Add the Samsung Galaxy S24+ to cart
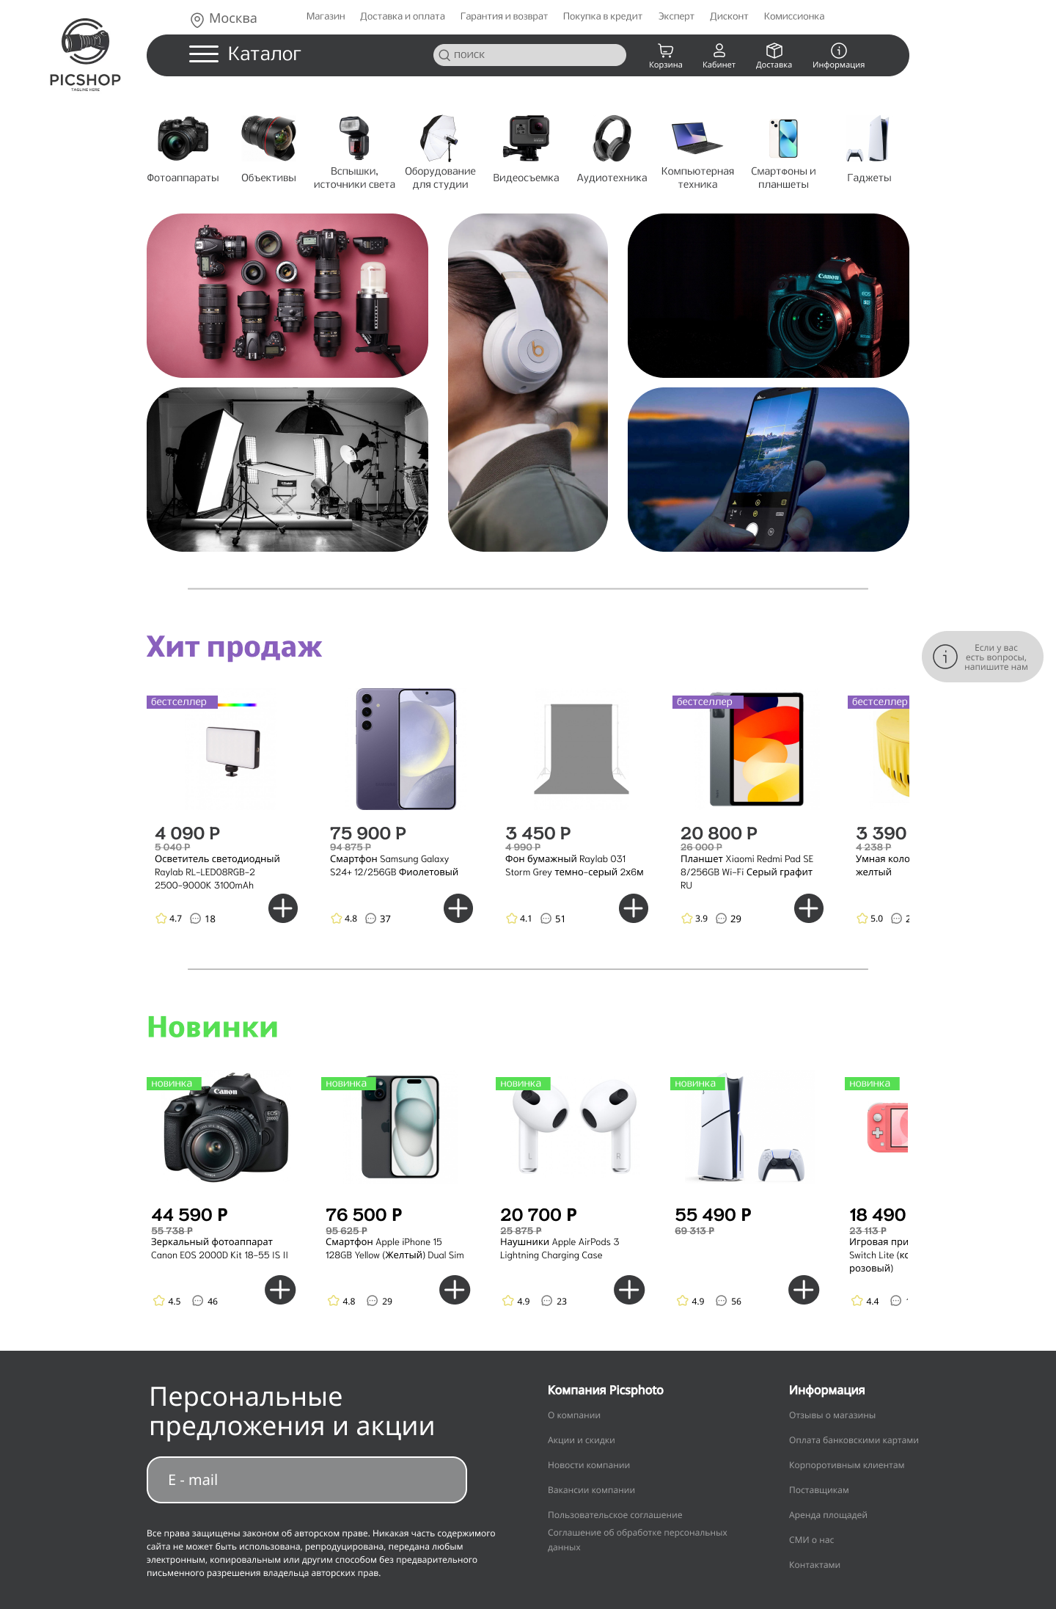The width and height of the screenshot is (1056, 1609). coord(458,908)
